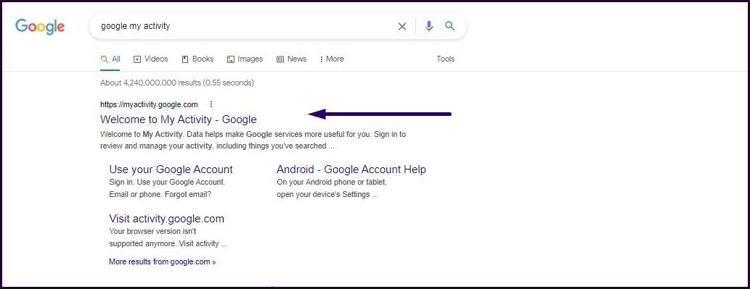Open the Tools options
This screenshot has width=750, height=289.
[445, 59]
